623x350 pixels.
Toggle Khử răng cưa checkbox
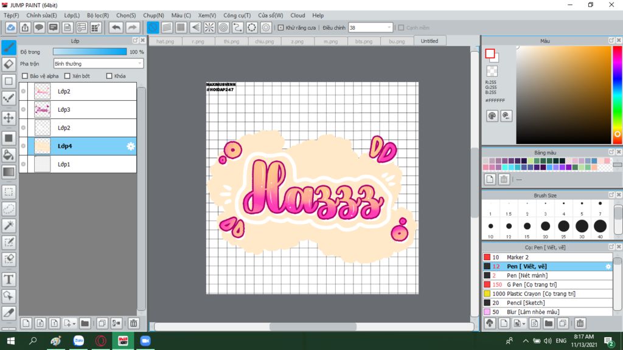[280, 28]
